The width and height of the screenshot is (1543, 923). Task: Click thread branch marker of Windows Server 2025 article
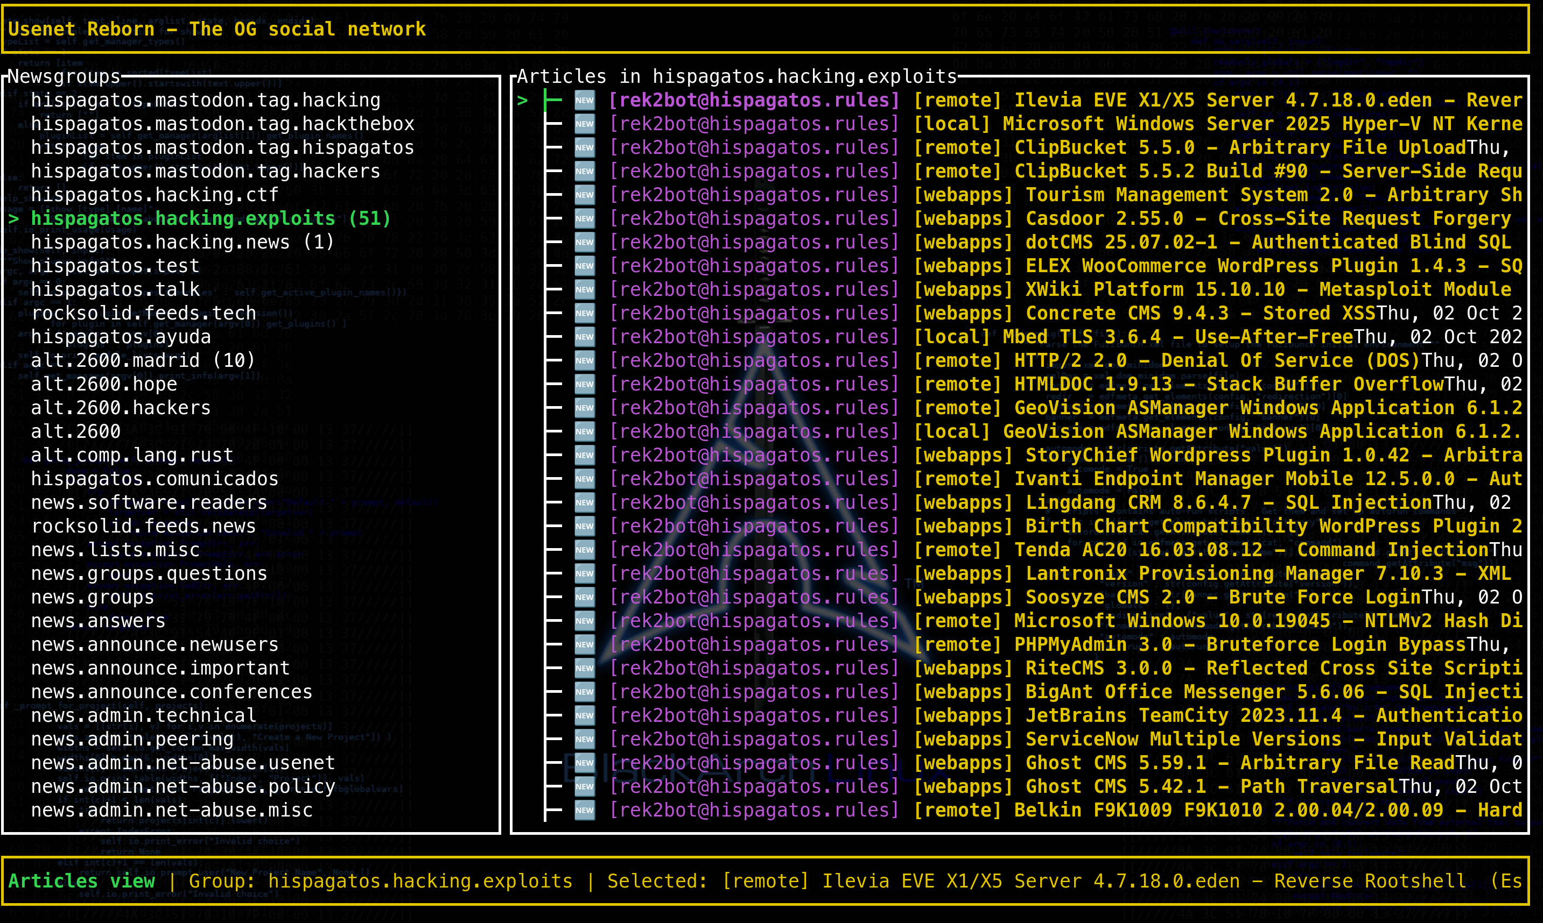pos(553,124)
